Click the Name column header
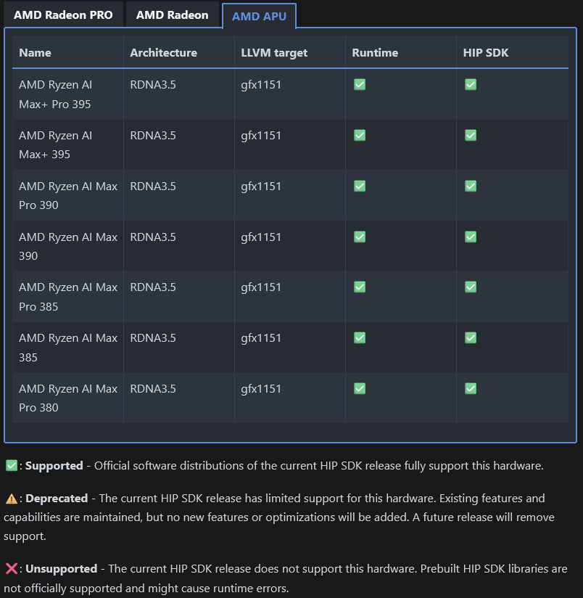The image size is (583, 598). pos(35,53)
